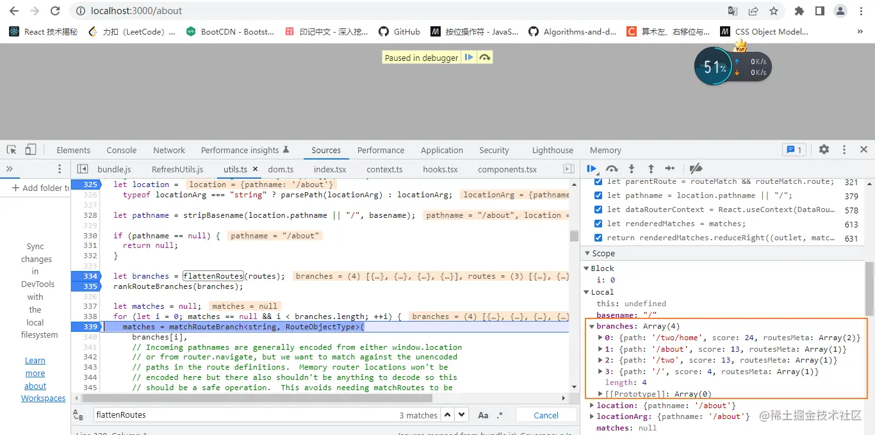Open the Workspaces link in sidebar

(x=43, y=398)
